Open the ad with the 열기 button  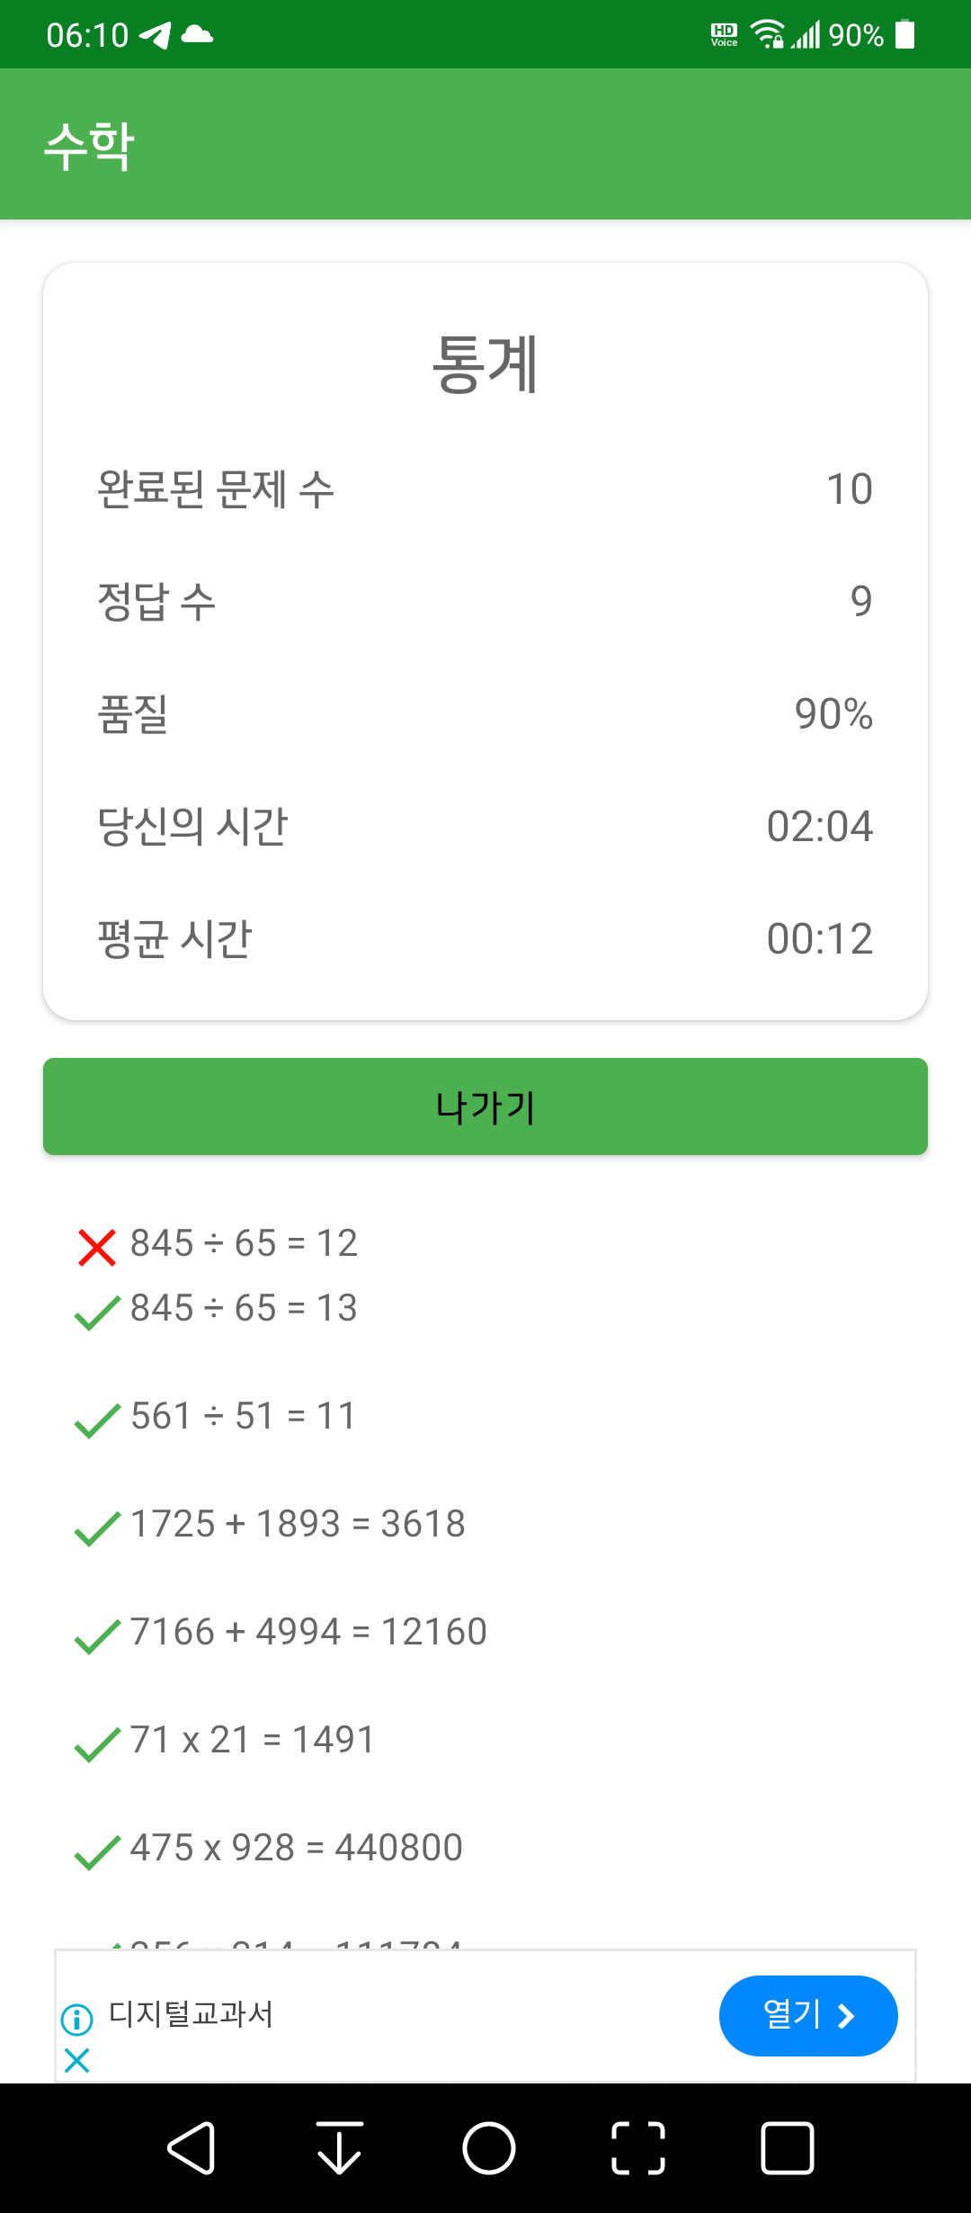tap(808, 2015)
